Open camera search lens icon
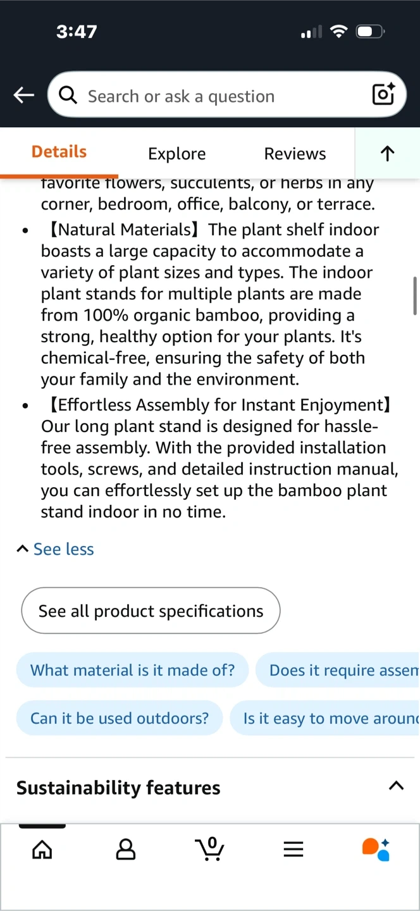The image size is (420, 911). (383, 94)
